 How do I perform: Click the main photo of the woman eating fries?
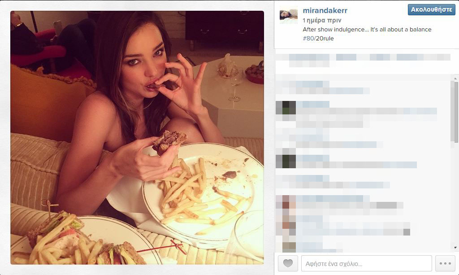coord(137,137)
